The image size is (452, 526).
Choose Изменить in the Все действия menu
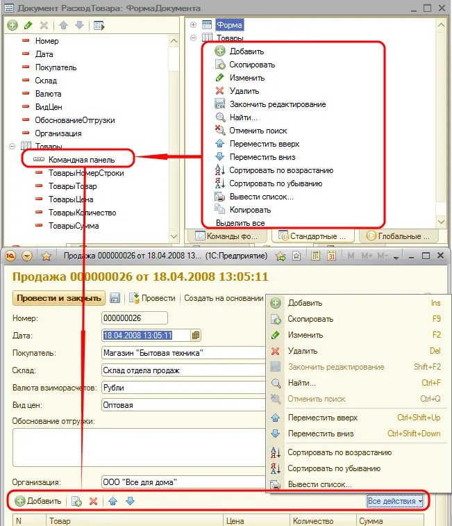click(358, 335)
